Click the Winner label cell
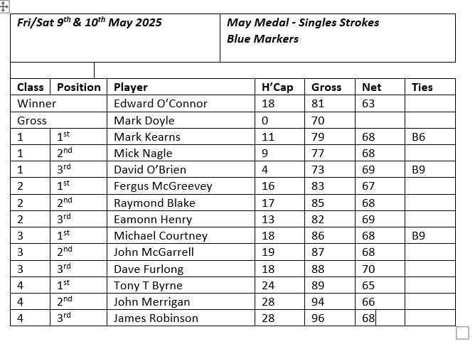The image size is (475, 349). [37, 104]
